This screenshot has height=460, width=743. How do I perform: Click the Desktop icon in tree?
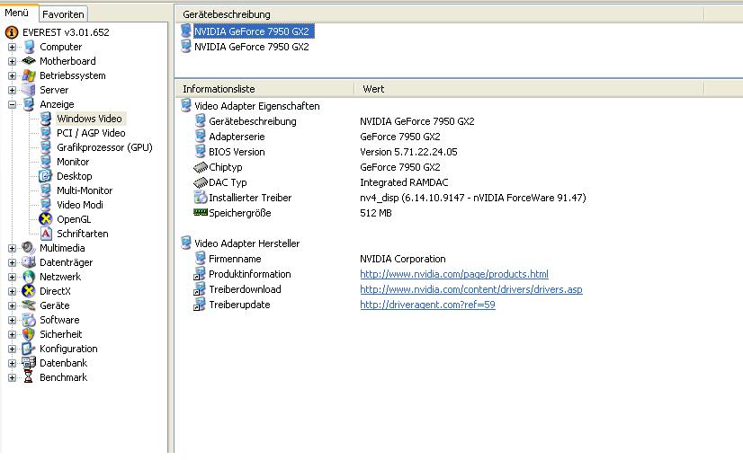pyautogui.click(x=46, y=176)
